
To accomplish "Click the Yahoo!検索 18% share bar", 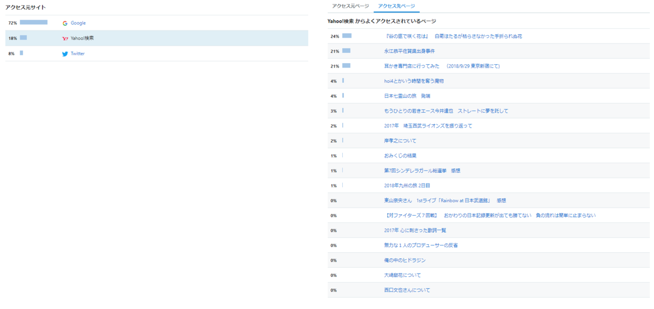I will click(23, 38).
